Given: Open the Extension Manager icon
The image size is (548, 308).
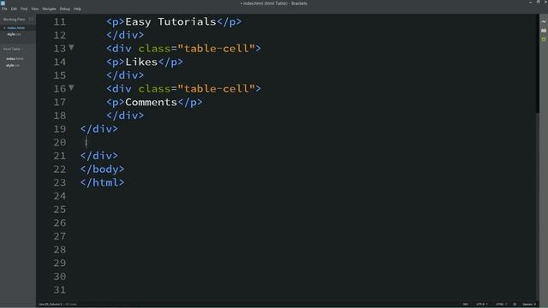Looking at the screenshot, I should 544,31.
